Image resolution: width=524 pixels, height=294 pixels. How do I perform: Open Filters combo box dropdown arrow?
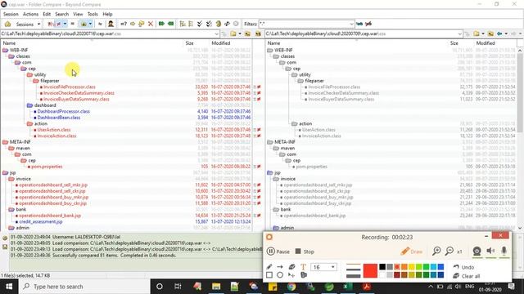click(x=351, y=24)
